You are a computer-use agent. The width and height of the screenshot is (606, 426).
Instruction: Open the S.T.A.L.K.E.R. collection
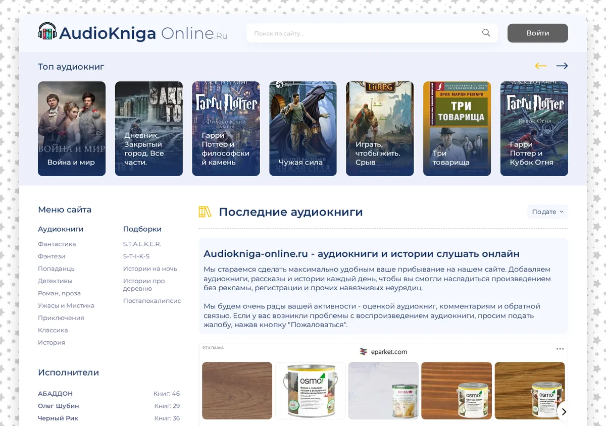pos(142,244)
